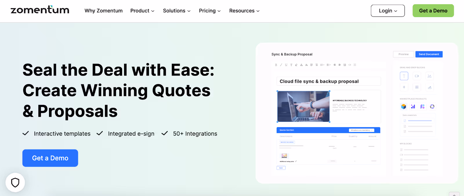Viewport: 464px width, 196px height.
Task: Click the purple figure marketplace product
Action: pos(423,107)
